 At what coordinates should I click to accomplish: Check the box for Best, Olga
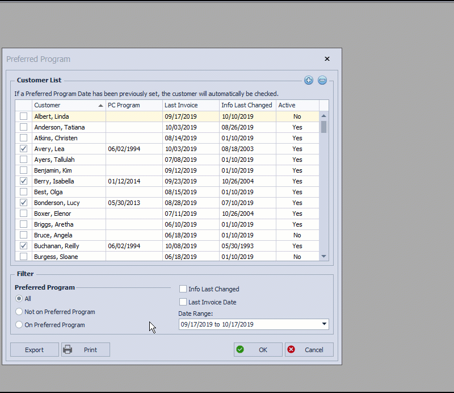tap(23, 192)
